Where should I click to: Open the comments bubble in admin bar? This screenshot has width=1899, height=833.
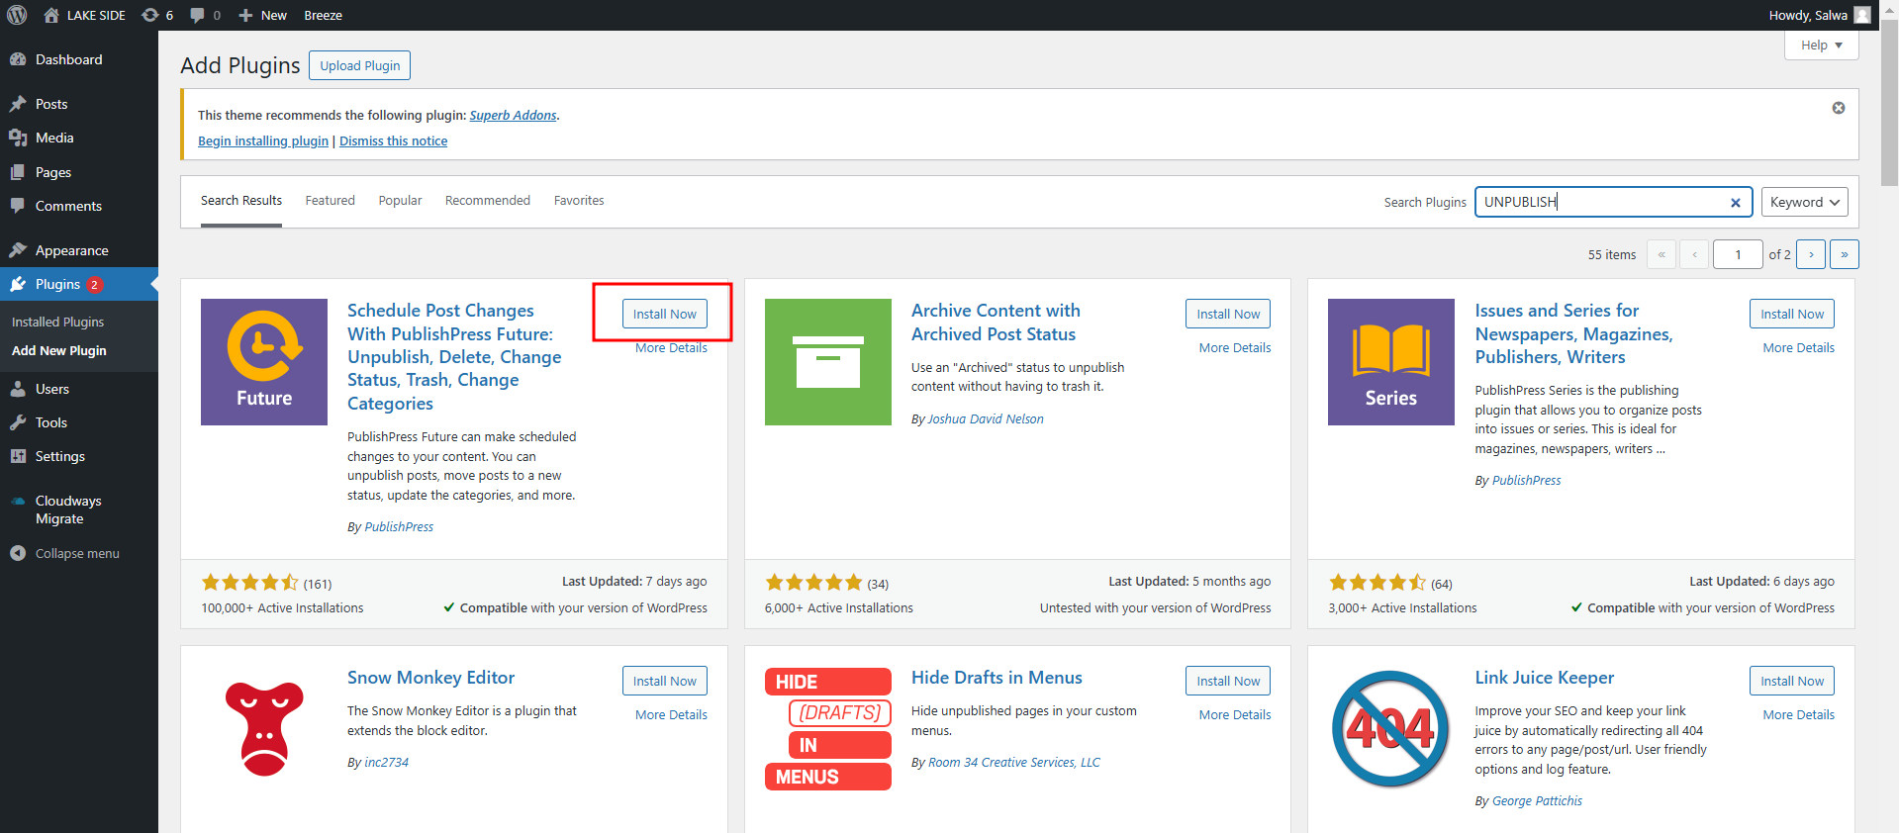pos(205,15)
